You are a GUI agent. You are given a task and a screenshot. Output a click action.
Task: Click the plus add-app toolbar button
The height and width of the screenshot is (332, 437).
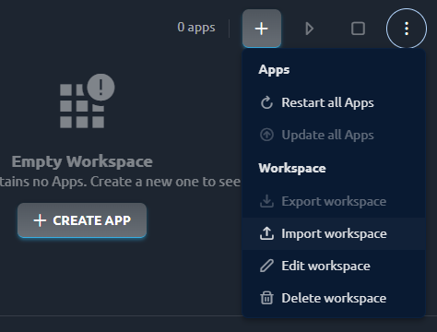click(x=262, y=29)
